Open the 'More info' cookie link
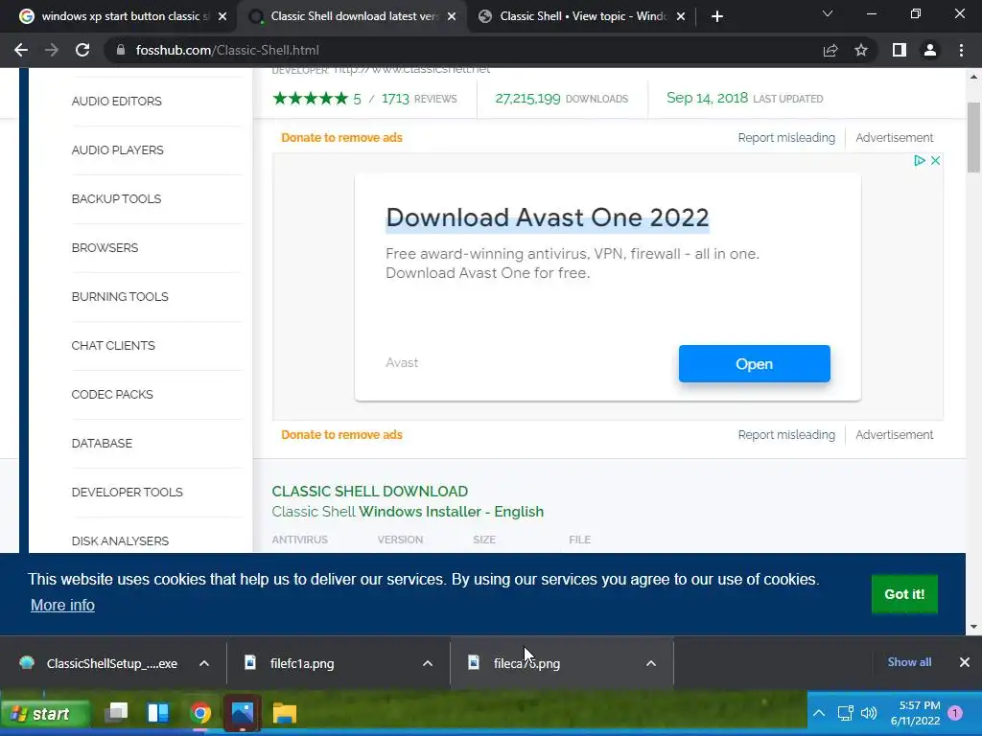Image resolution: width=982 pixels, height=736 pixels. click(x=62, y=606)
